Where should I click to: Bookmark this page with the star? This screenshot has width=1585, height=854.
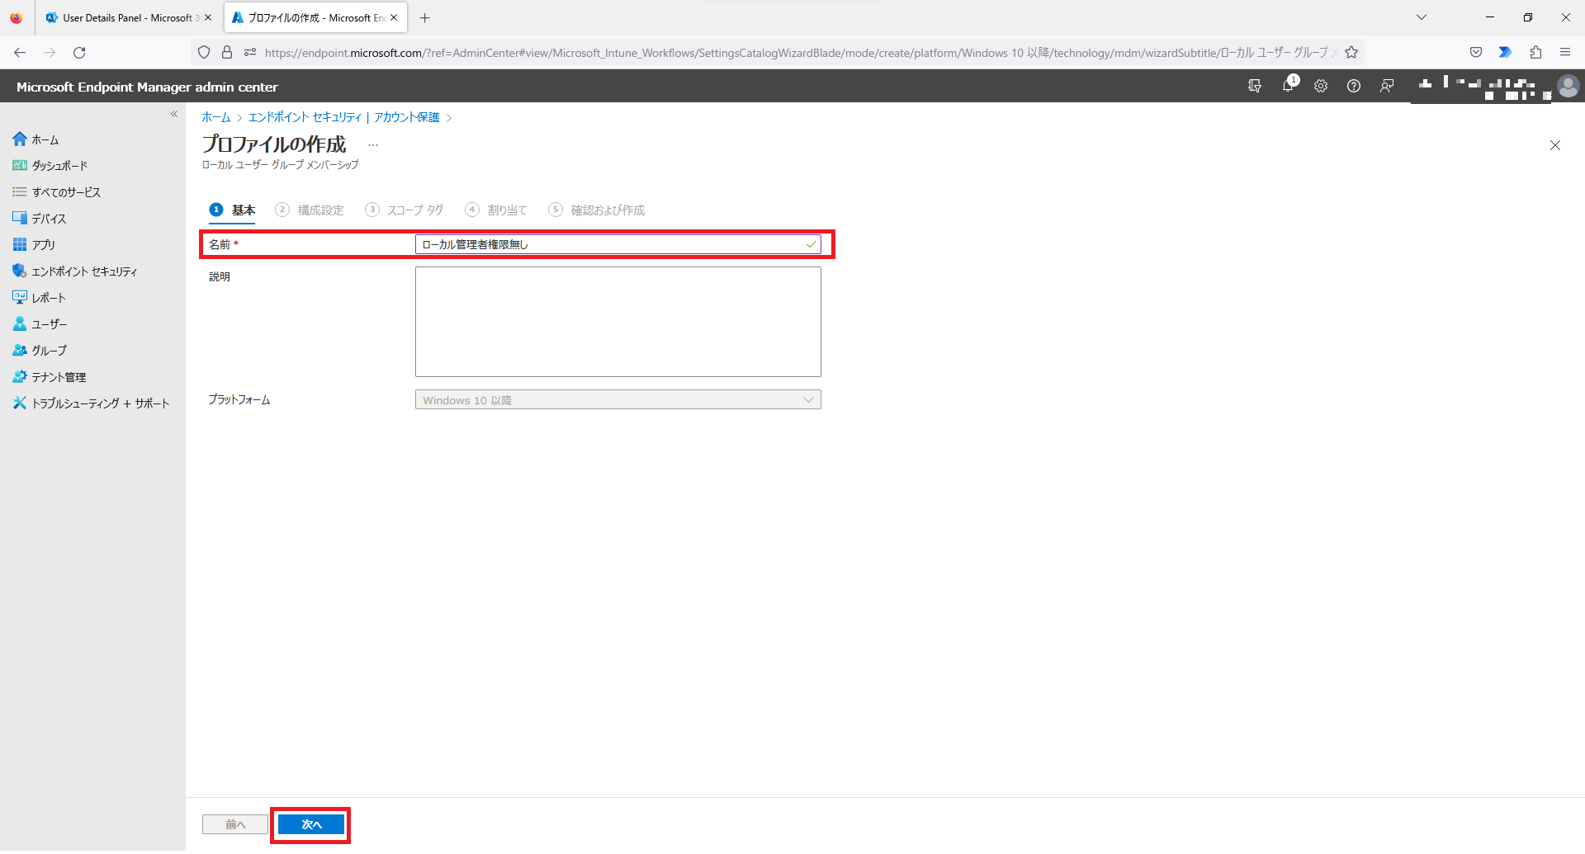pyautogui.click(x=1351, y=53)
